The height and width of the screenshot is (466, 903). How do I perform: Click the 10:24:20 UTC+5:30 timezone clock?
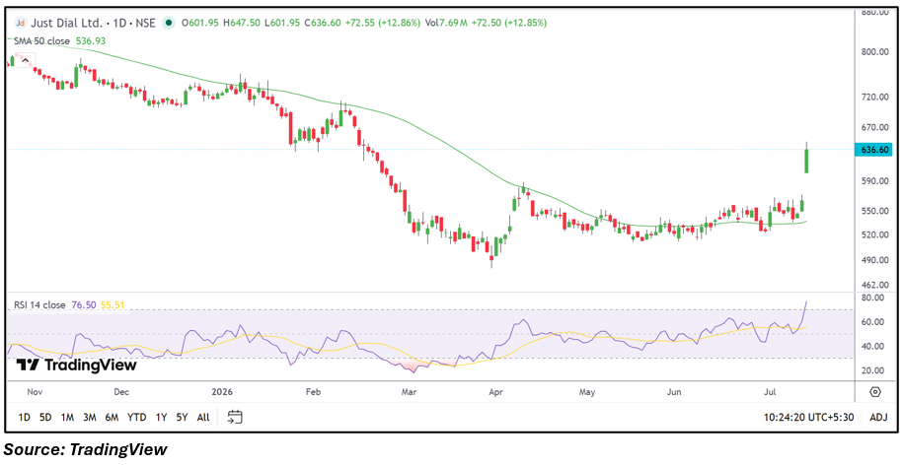point(809,418)
